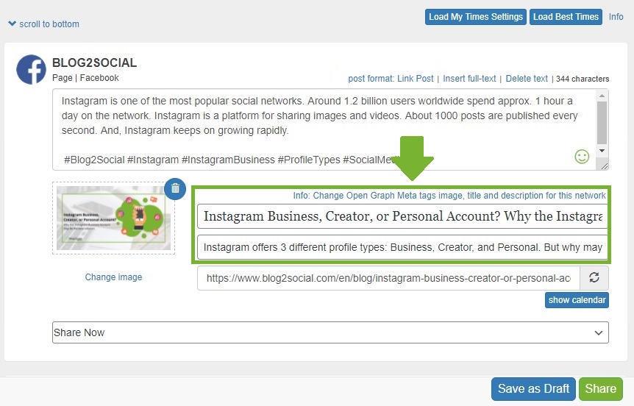Image resolution: width=634 pixels, height=406 pixels.
Task: Click Insert full-text link
Action: 469,79
